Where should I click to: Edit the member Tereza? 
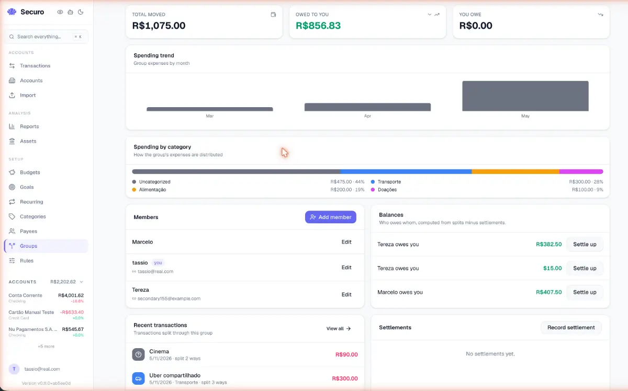click(x=346, y=294)
